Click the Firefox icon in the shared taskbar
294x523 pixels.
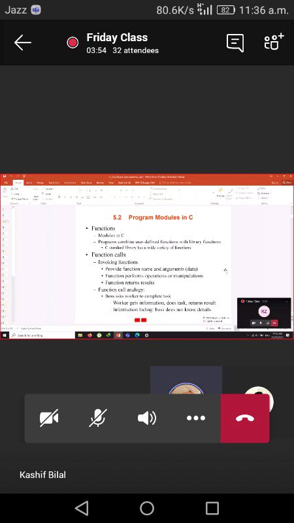point(90,335)
